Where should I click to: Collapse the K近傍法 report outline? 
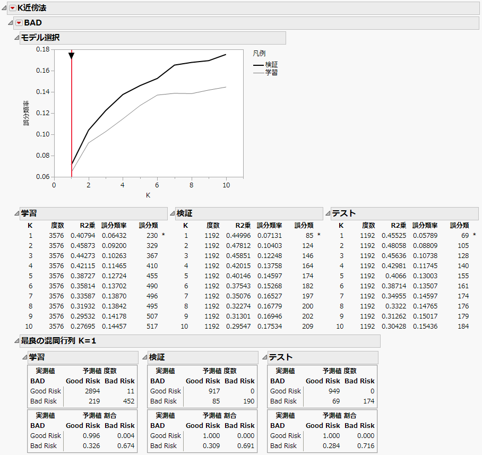click(5, 8)
